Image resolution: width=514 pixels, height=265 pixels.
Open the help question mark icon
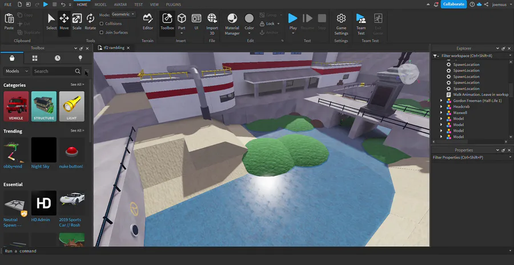(x=472, y=4)
